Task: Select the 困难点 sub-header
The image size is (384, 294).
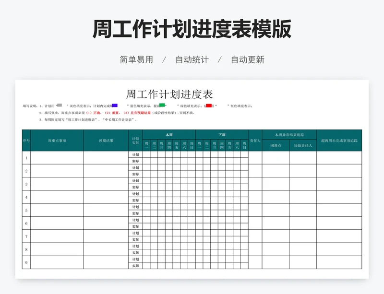Action: (276, 145)
